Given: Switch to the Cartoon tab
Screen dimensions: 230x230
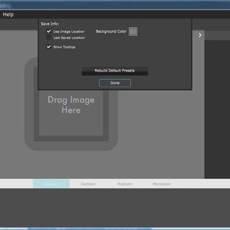Looking at the screenshot, I should (88, 184).
